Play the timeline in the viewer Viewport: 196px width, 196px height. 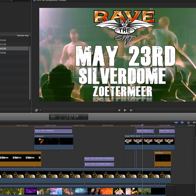pyautogui.click(x=125, y=110)
